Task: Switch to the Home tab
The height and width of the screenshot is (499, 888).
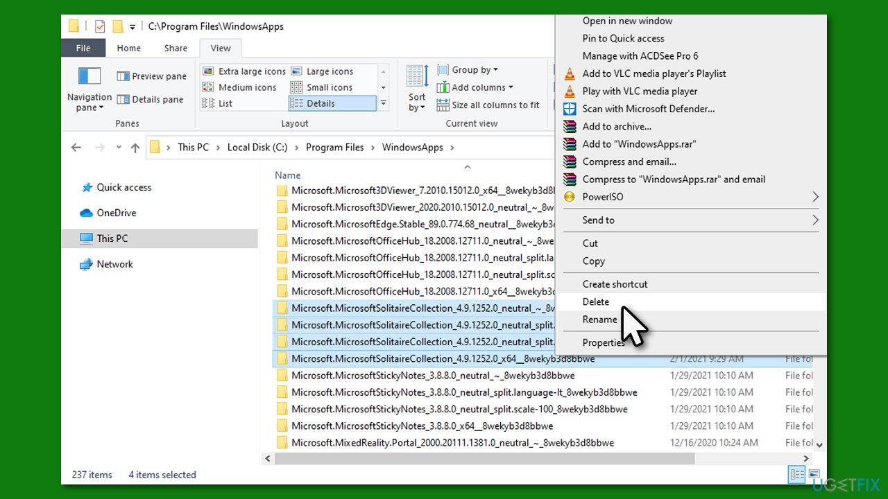Action: coord(129,48)
